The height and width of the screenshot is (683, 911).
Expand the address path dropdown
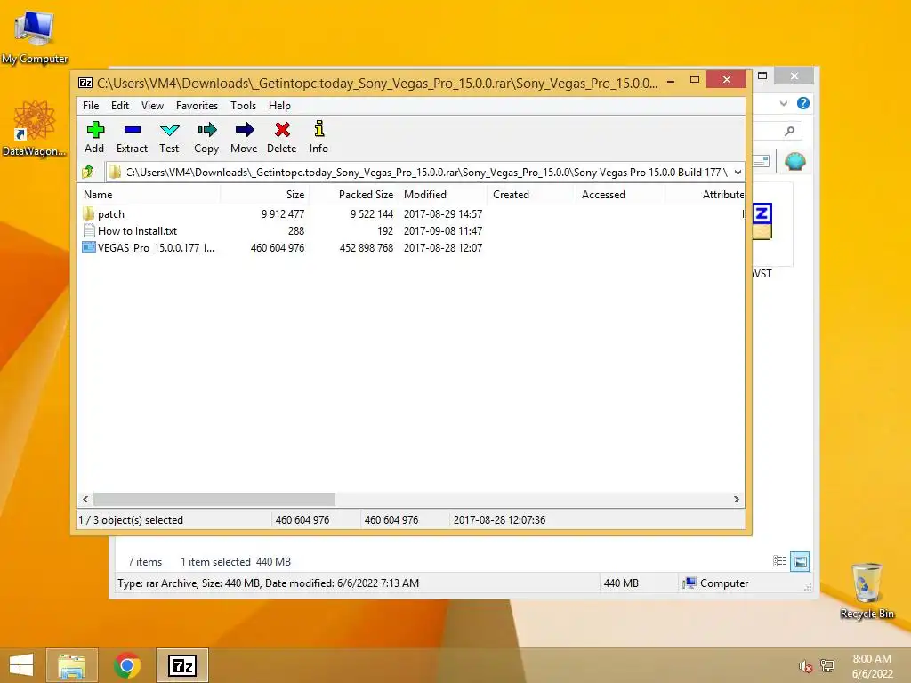tap(738, 172)
